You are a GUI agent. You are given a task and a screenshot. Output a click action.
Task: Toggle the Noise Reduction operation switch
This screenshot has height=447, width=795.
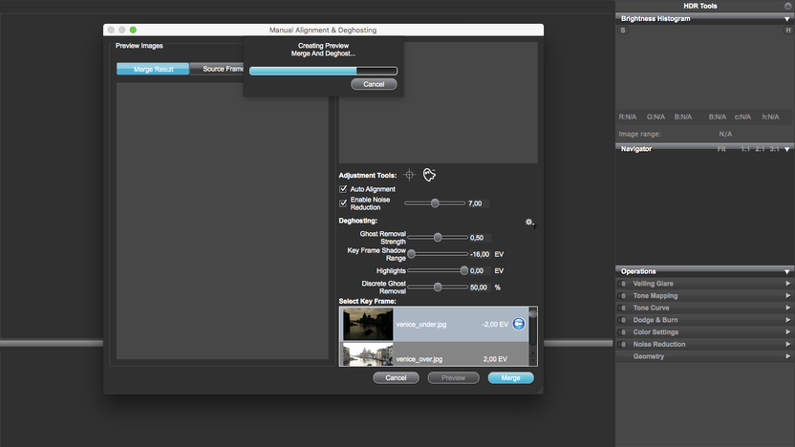point(623,345)
